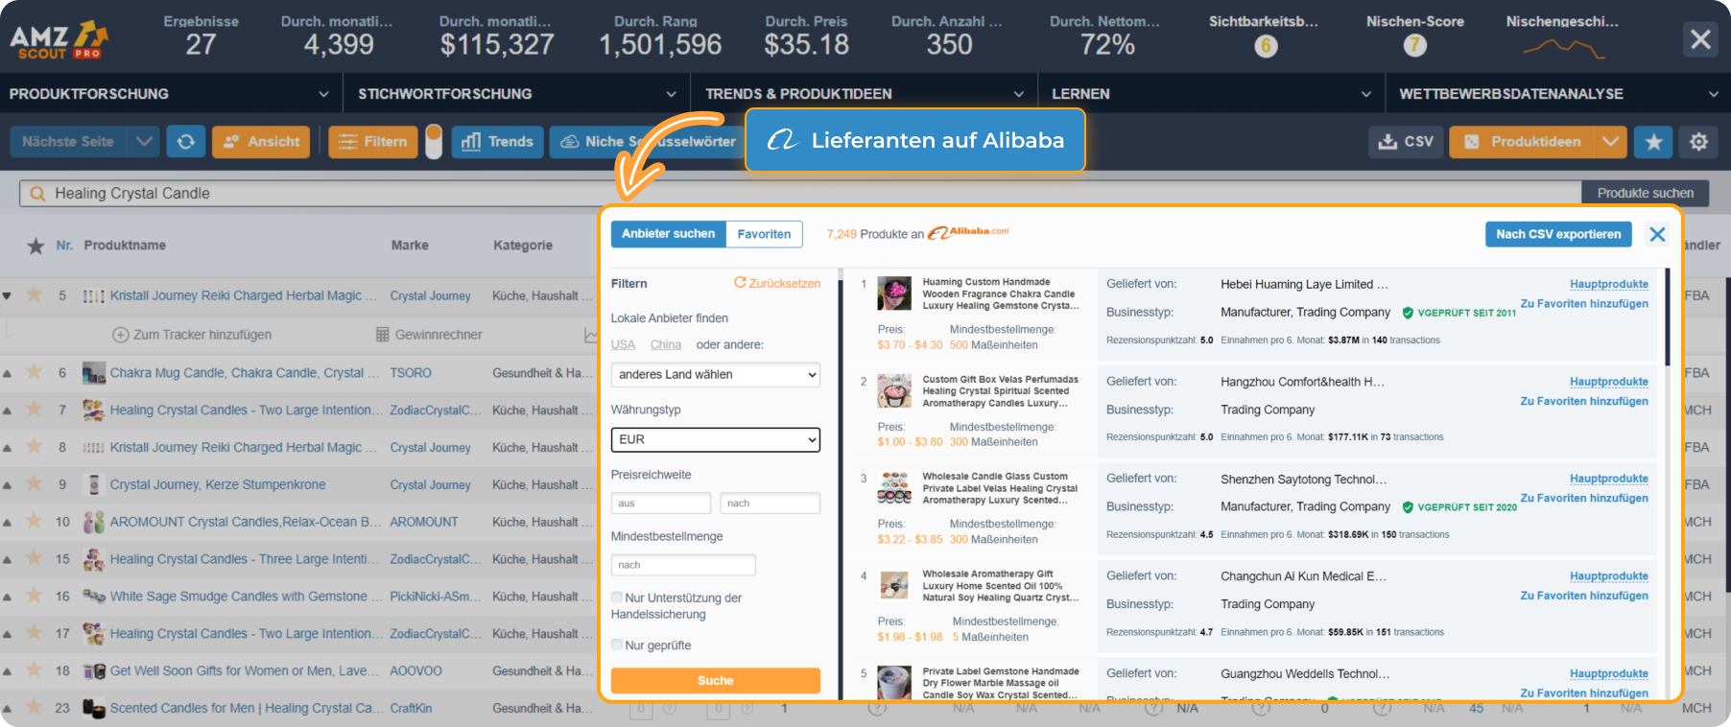The width and height of the screenshot is (1731, 727).
Task: Add Hangzhou Comfort&health to favorites
Action: point(1584,401)
